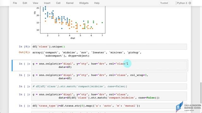This screenshot has width=202, height=113.
Task: Select the df['class'].unique() code cell
Action: (x=109, y=47)
